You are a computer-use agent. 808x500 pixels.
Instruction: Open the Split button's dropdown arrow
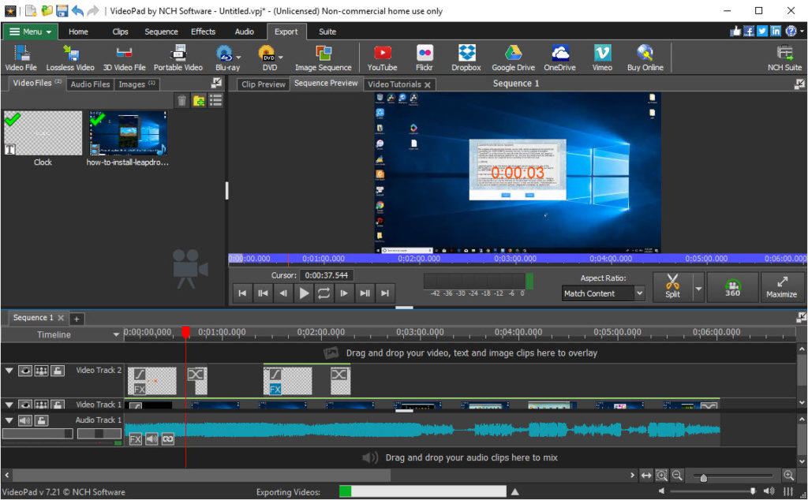click(x=698, y=287)
